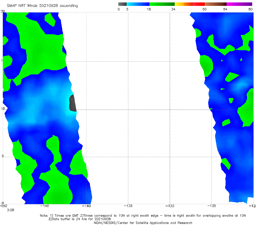The height and width of the screenshot is (225, 256).
Task: Click the red segment of the color bar
Action: coord(199,4)
